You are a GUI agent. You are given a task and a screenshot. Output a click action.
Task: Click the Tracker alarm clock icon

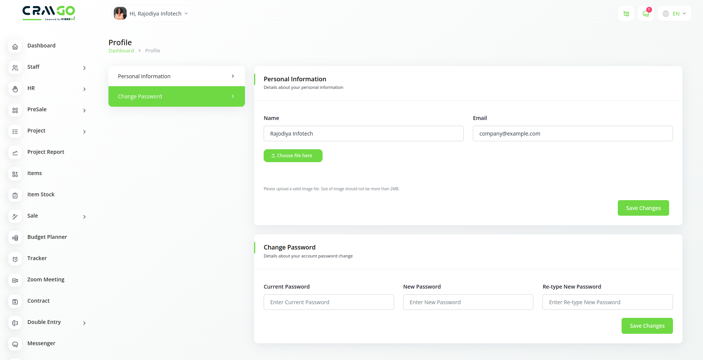[15, 259]
